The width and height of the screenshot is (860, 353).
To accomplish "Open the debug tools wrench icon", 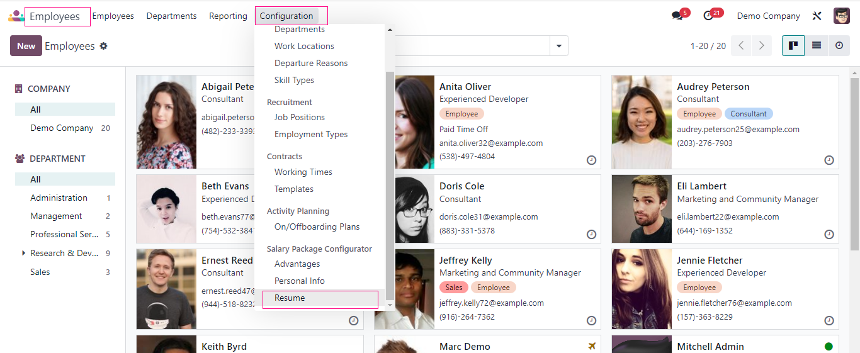I will [x=817, y=16].
